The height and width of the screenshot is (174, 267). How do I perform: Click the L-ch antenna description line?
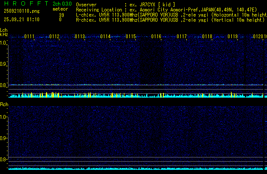point(170,14)
